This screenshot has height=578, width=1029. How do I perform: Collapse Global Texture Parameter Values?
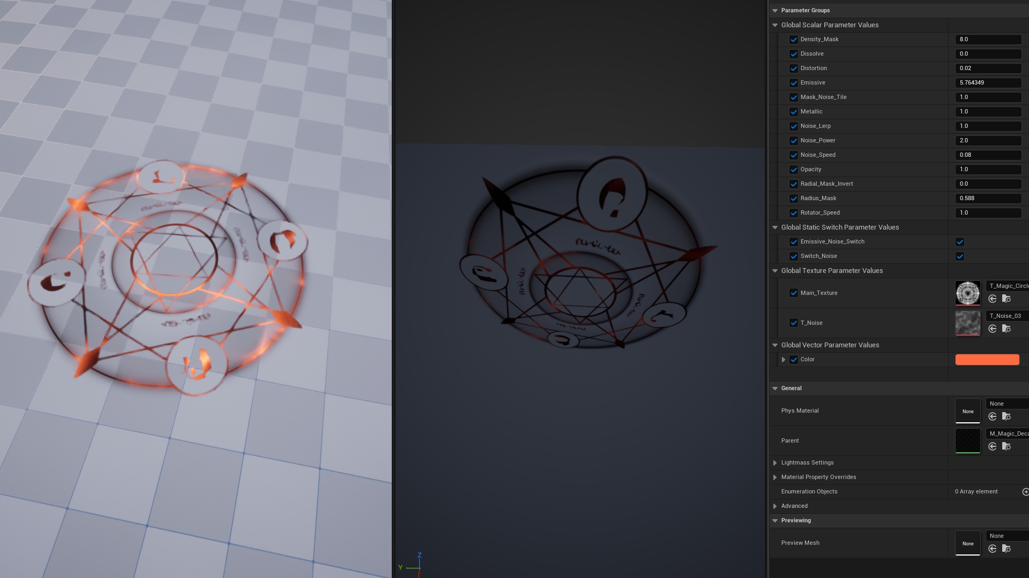click(x=775, y=271)
